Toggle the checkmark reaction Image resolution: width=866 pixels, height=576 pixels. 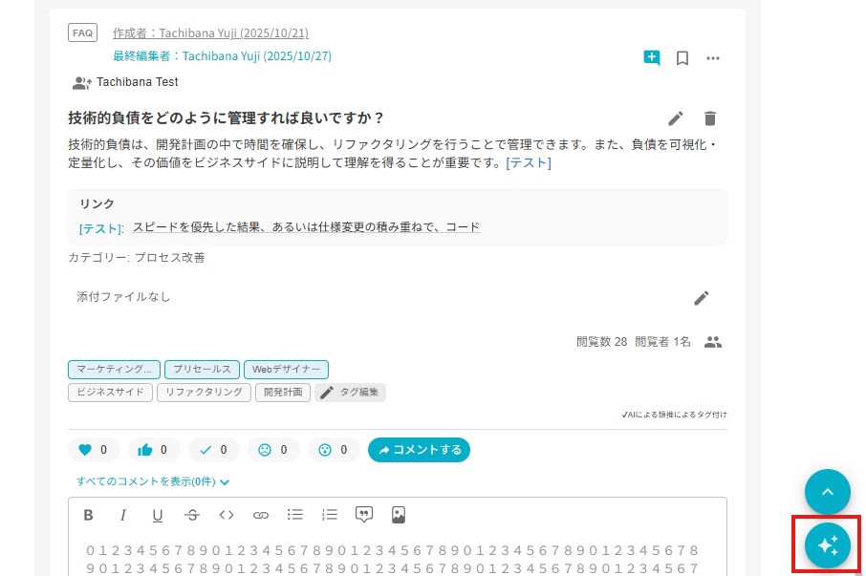213,450
